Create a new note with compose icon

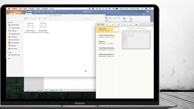[x=125, y=25]
